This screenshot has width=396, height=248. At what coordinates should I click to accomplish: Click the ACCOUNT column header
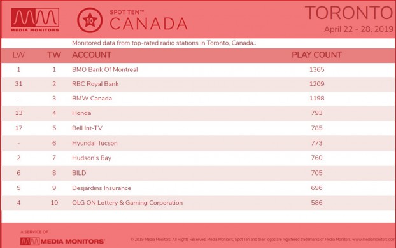(x=92, y=55)
